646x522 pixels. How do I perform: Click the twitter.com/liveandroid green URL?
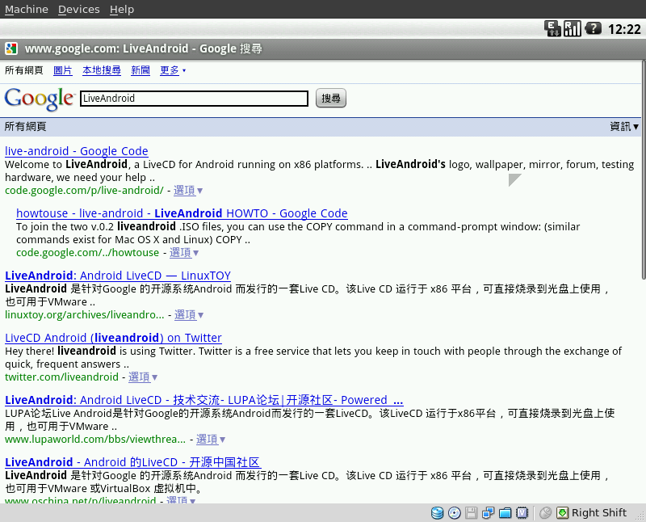tap(61, 377)
